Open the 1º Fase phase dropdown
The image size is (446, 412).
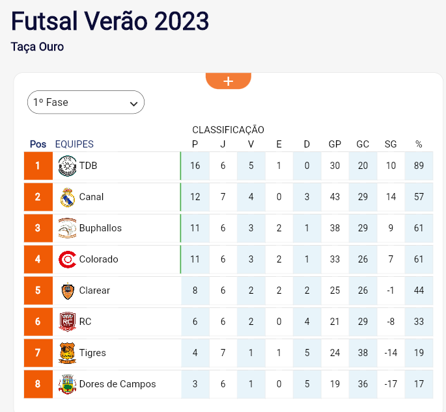pyautogui.click(x=86, y=102)
